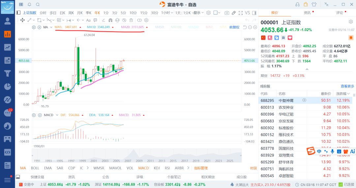Screen dimensions: 356x188
Task: Open 快捷交易 quick trade
Action: pyautogui.click(x=38, y=177)
